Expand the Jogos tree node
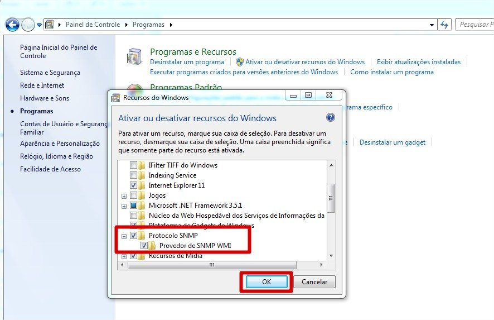The image size is (494, 320). [x=124, y=195]
